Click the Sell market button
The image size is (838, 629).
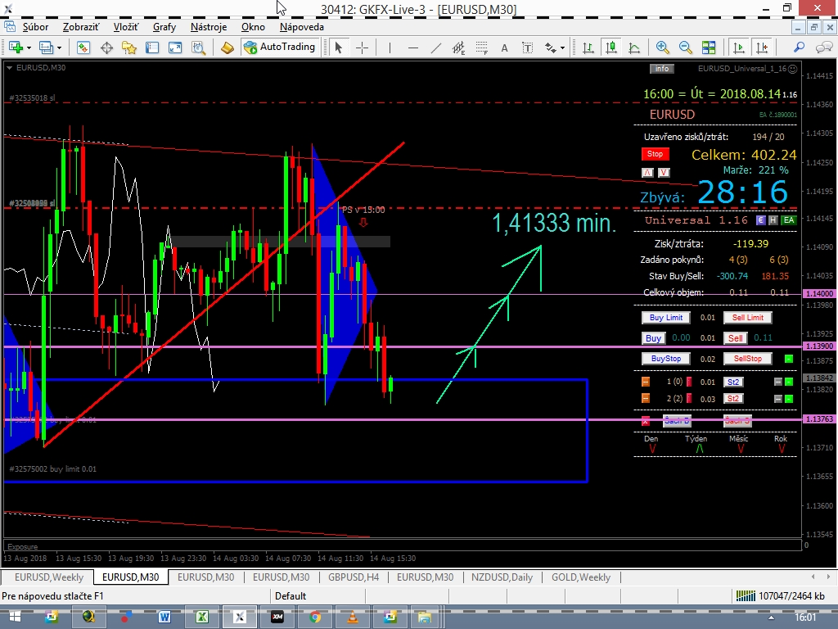(736, 338)
